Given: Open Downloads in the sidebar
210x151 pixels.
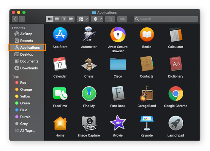Looking at the screenshot, I should pyautogui.click(x=27, y=68).
